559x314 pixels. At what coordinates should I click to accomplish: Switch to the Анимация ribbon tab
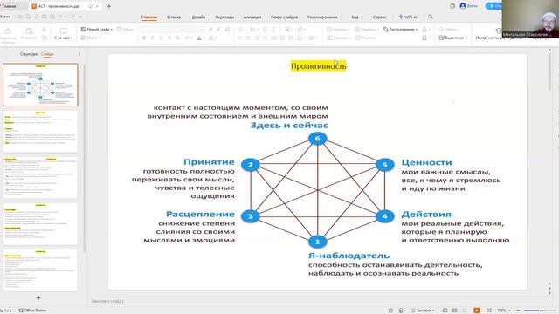click(252, 17)
